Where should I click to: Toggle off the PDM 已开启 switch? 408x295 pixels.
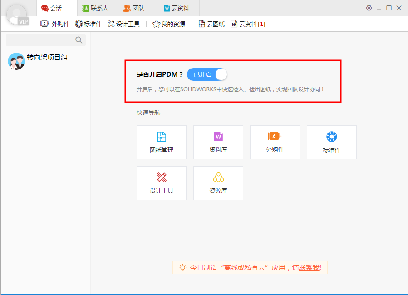pyautogui.click(x=206, y=74)
